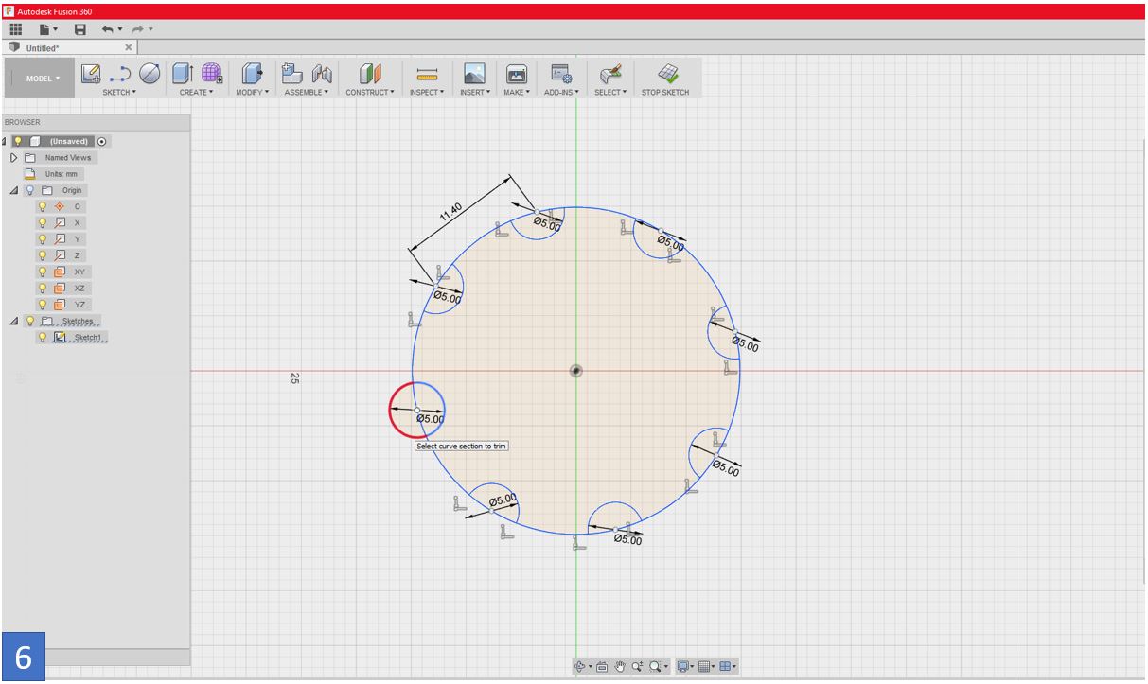Open the ADD-INS menu
Viewport: 1148px width, 684px height.
tap(561, 93)
